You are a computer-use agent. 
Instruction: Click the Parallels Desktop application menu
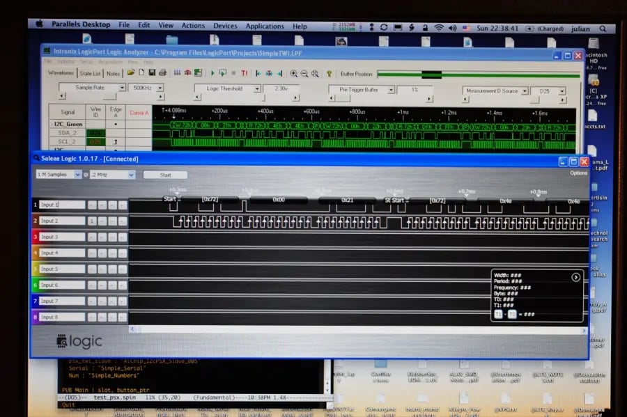point(81,24)
